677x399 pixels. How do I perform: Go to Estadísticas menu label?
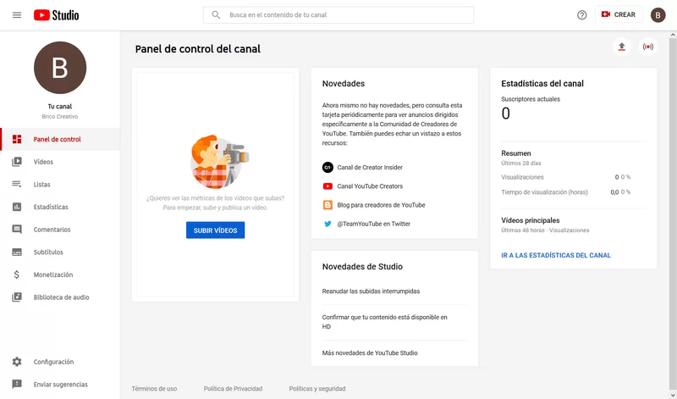[x=51, y=207]
